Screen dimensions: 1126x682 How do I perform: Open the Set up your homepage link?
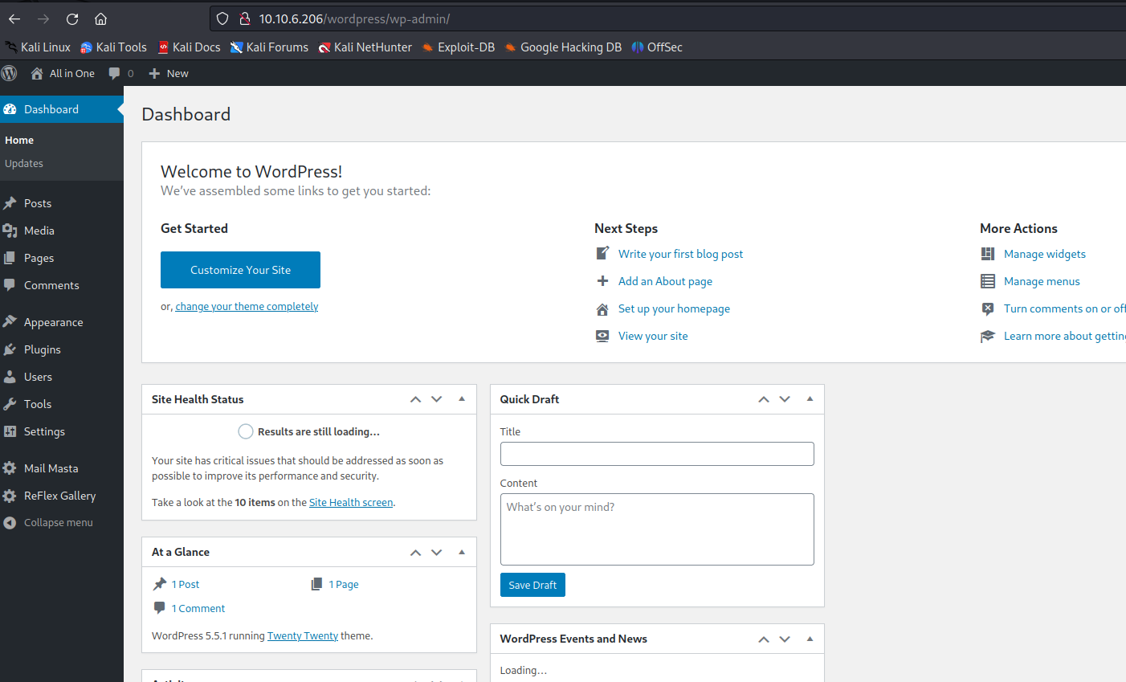click(x=674, y=308)
